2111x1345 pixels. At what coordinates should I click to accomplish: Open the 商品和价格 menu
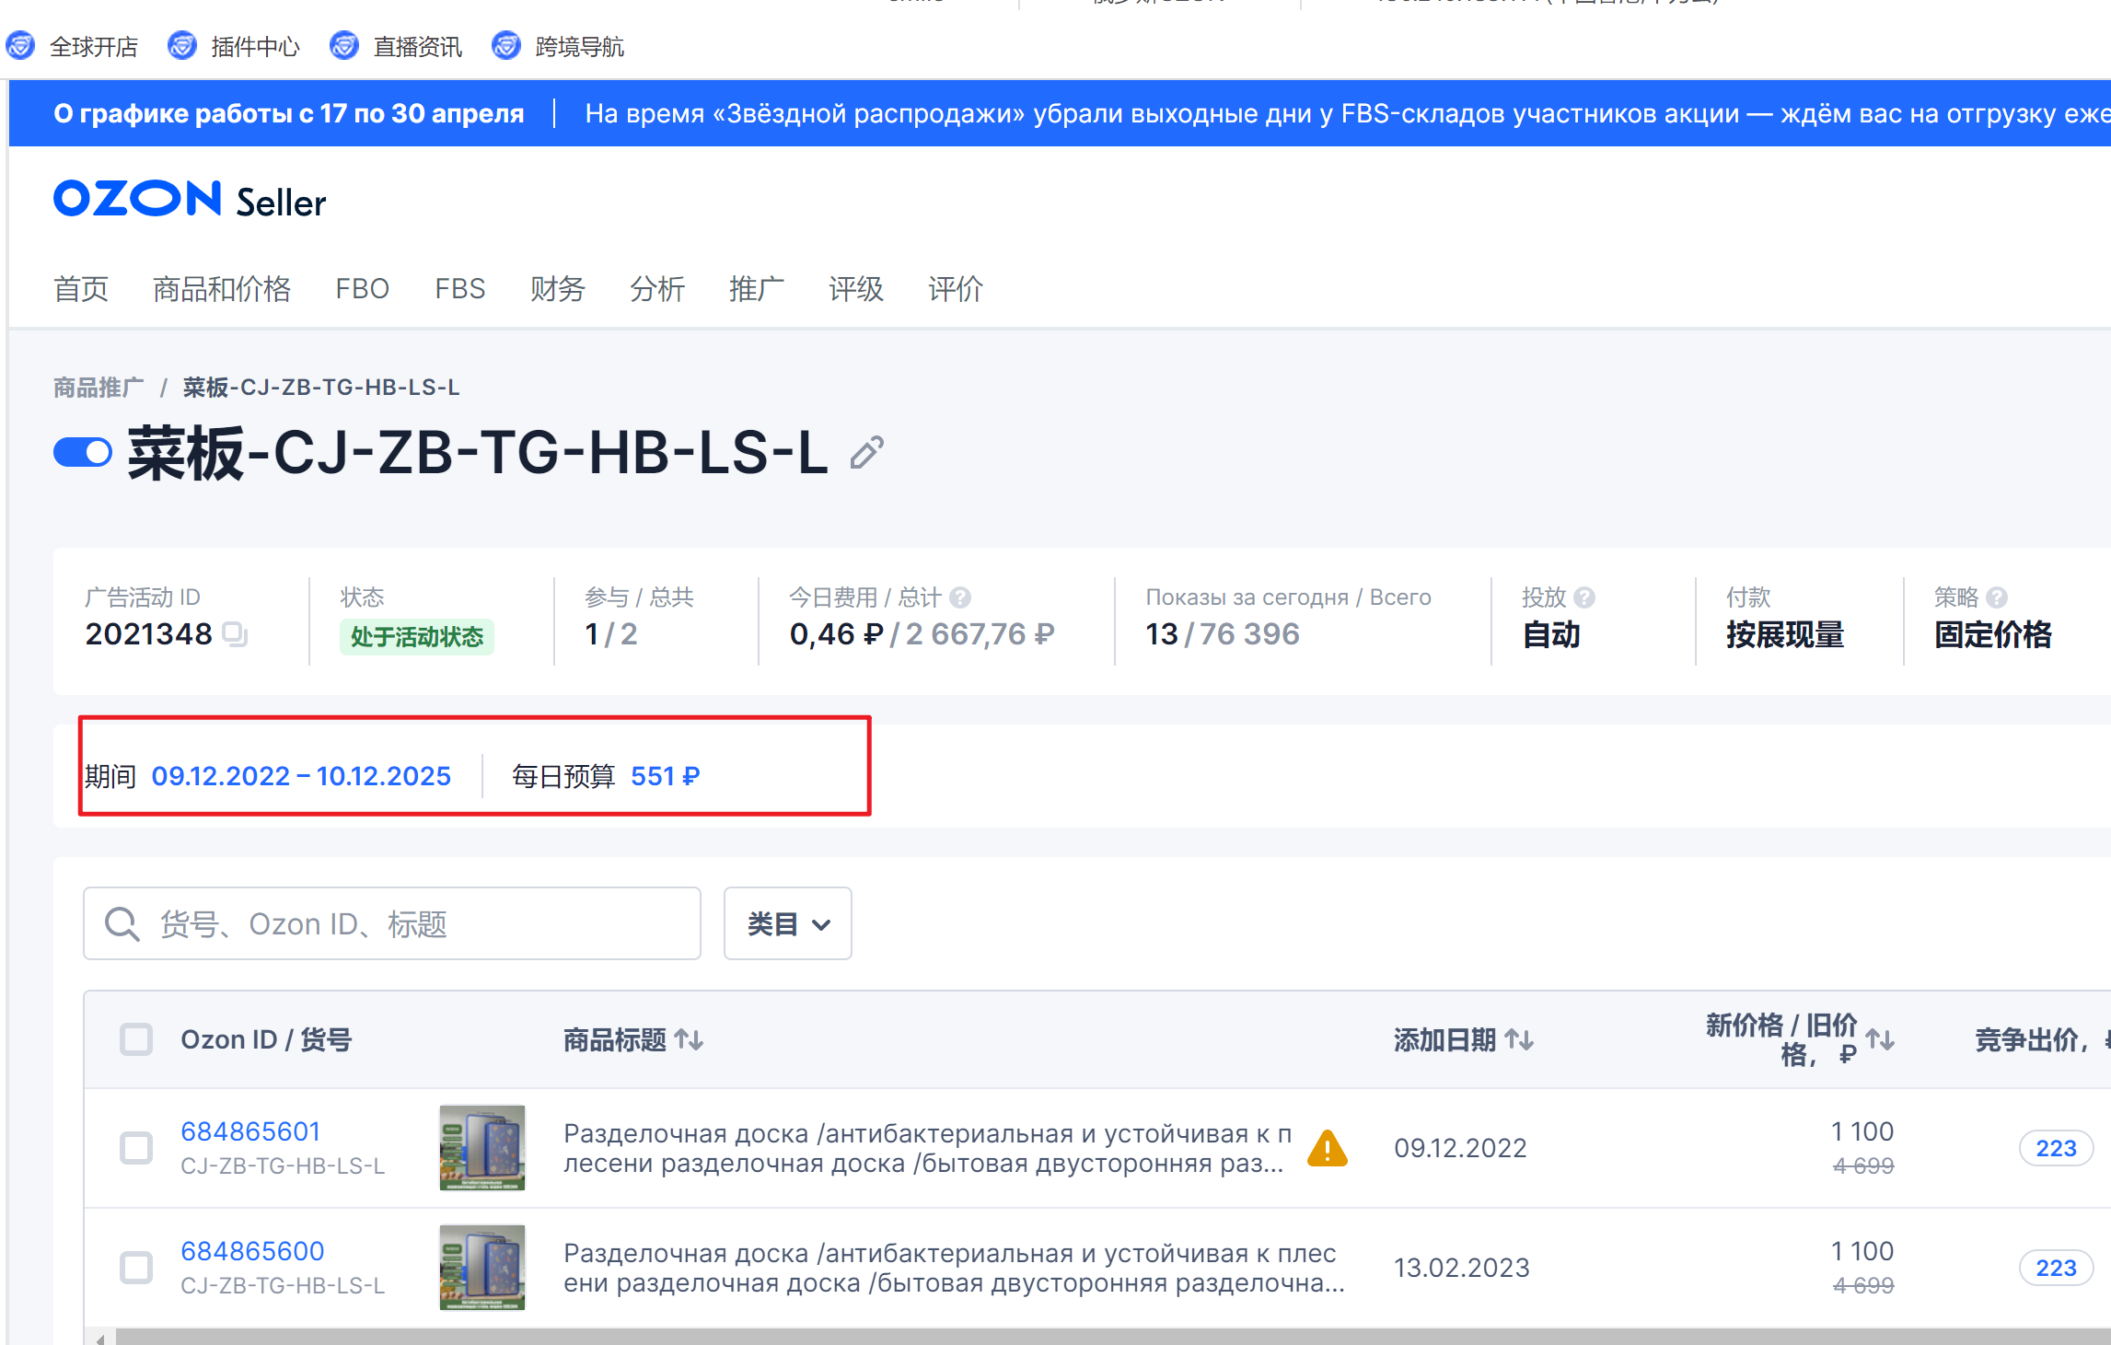tap(221, 289)
